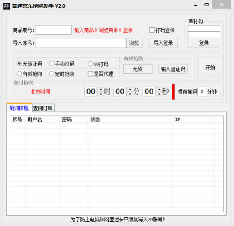Click the 输入验证码 button
Screen dimensions: 234x226
tap(173, 69)
